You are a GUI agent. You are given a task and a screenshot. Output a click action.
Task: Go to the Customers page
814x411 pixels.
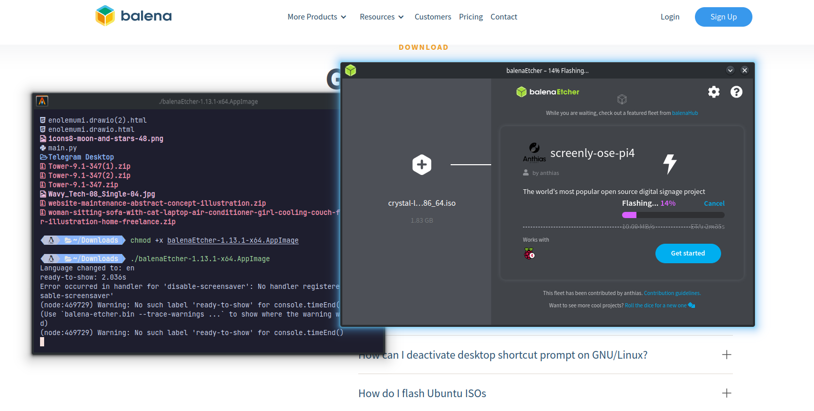(x=433, y=17)
